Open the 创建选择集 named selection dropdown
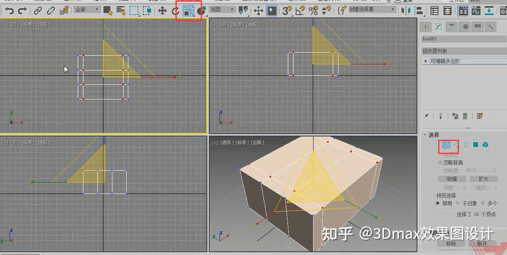This screenshot has width=507, height=255. tap(372, 9)
